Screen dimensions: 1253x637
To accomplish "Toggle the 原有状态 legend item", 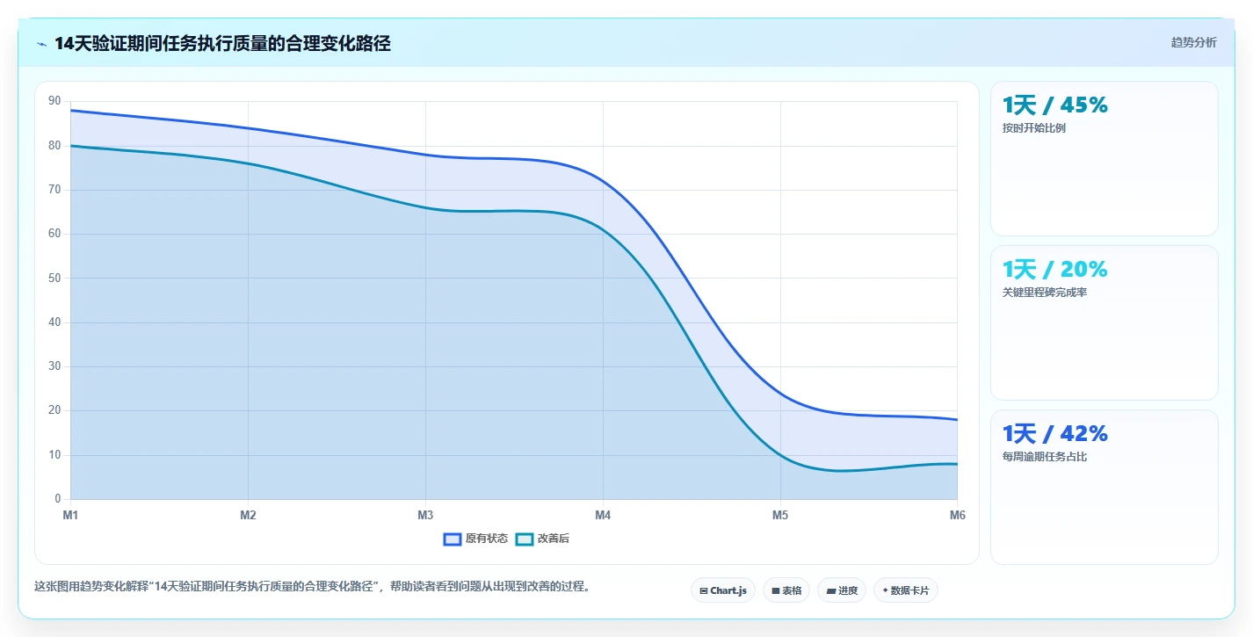I will click(475, 539).
